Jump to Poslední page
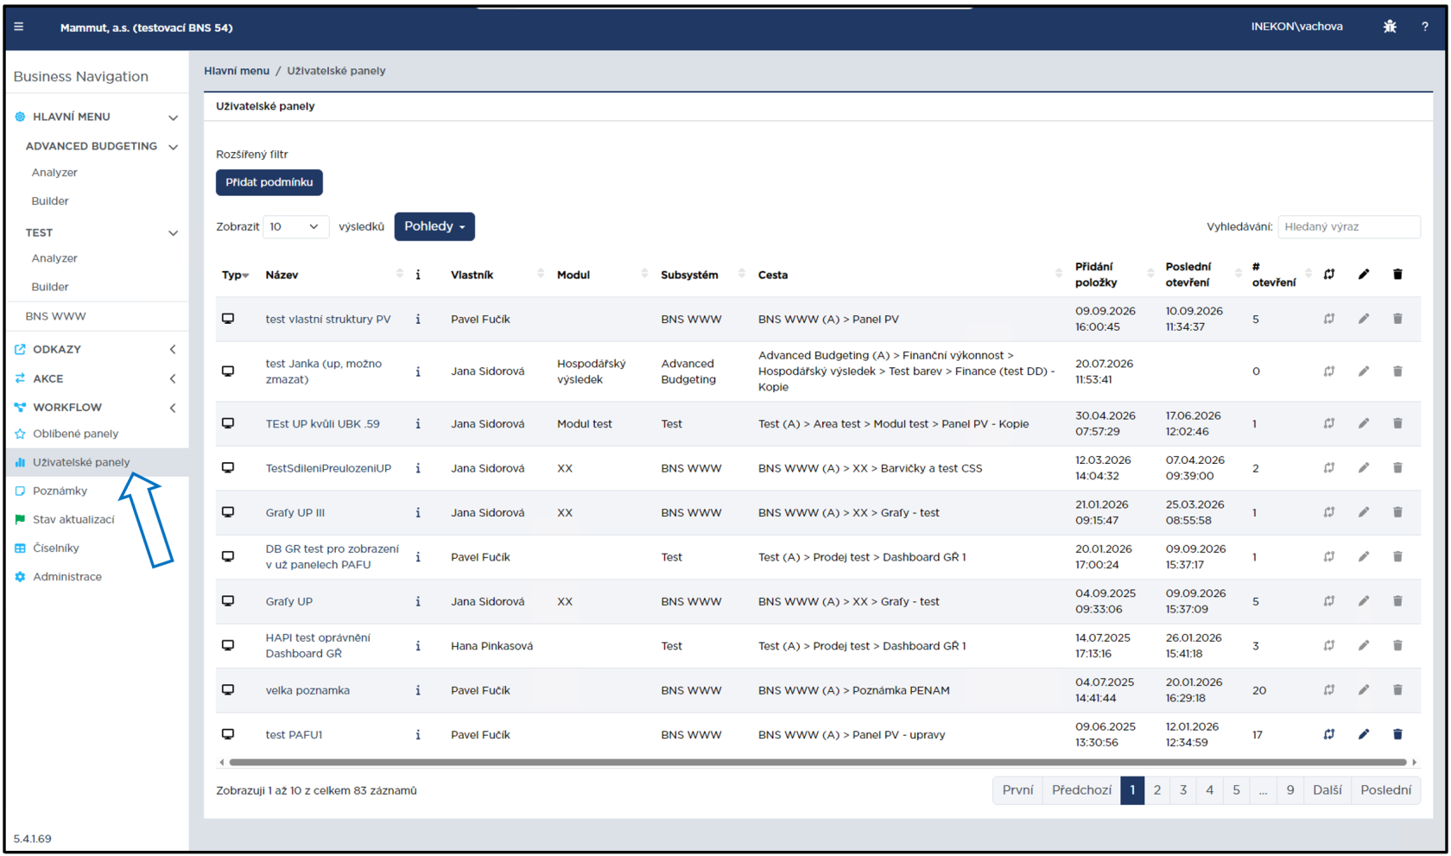The image size is (1451, 856). [x=1385, y=790]
